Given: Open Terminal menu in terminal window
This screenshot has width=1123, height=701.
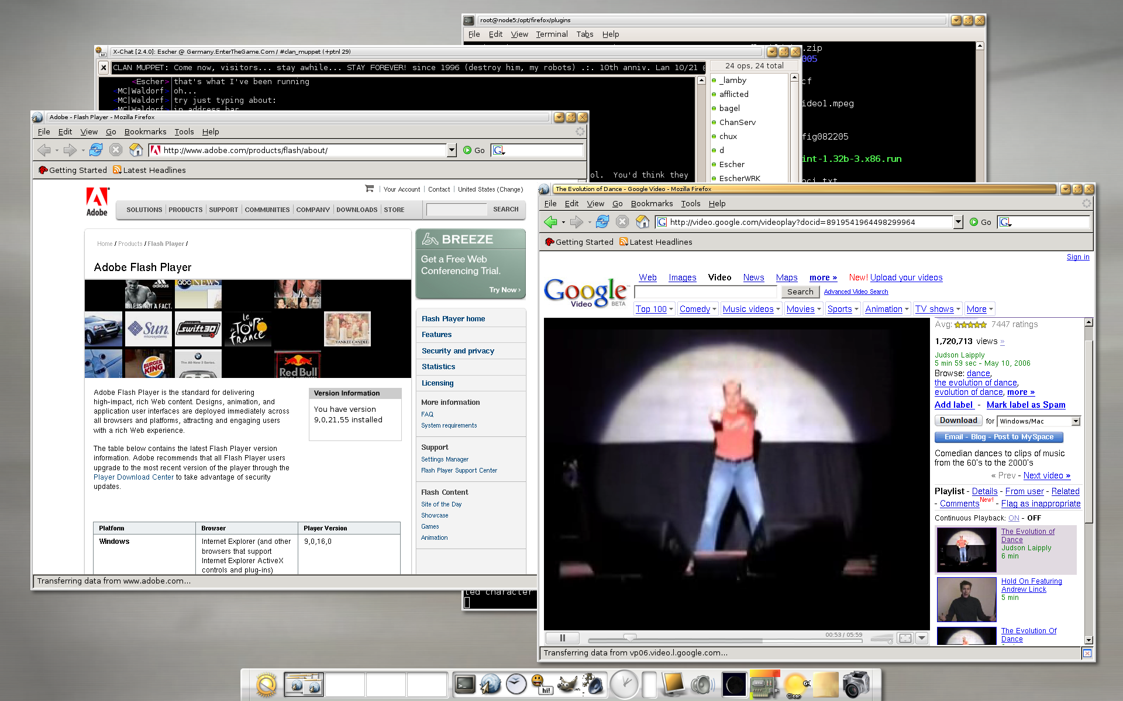Looking at the screenshot, I should 552,34.
